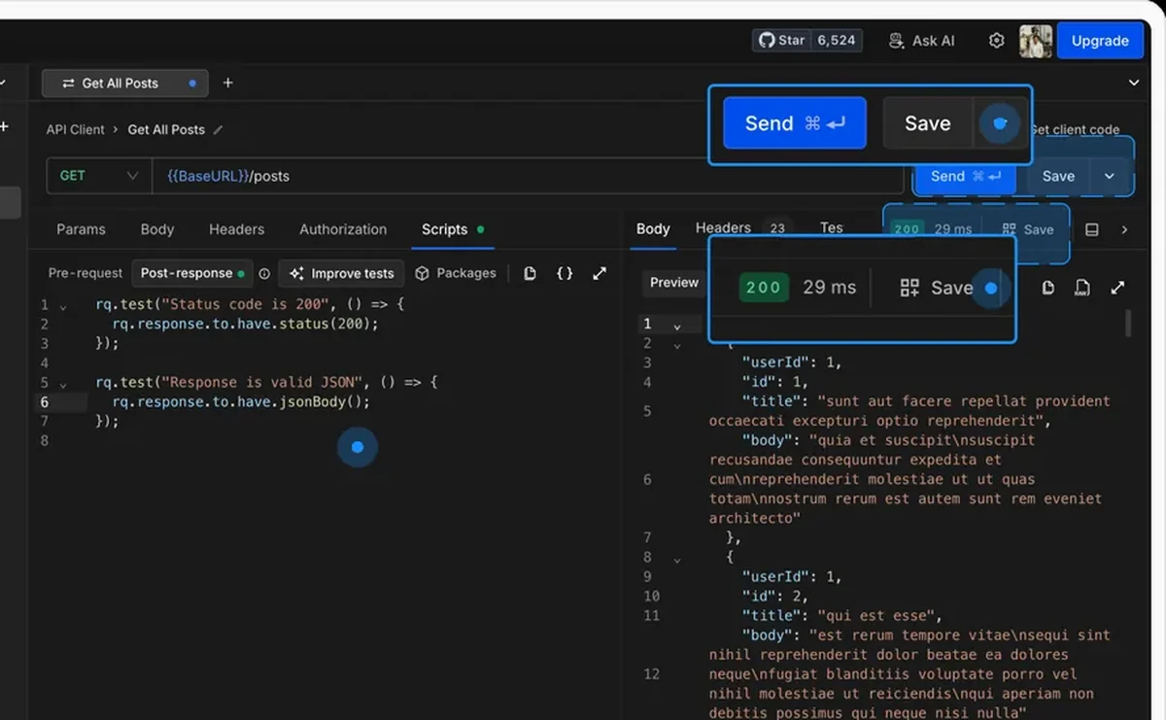This screenshot has width=1166, height=720.
Task: Select the Post-response script mode
Action: [x=191, y=273]
